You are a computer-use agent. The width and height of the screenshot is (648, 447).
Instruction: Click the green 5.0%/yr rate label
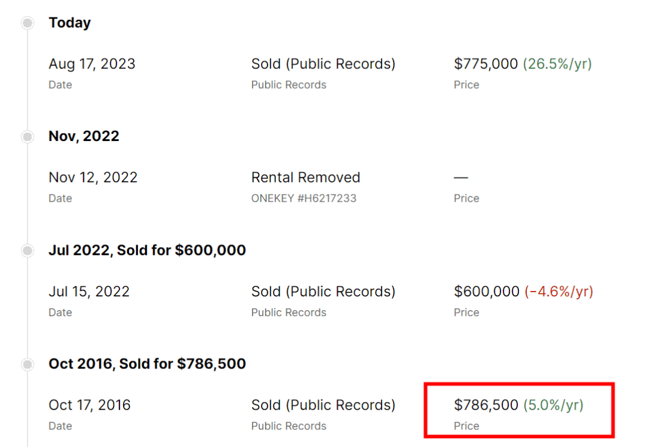point(553,405)
